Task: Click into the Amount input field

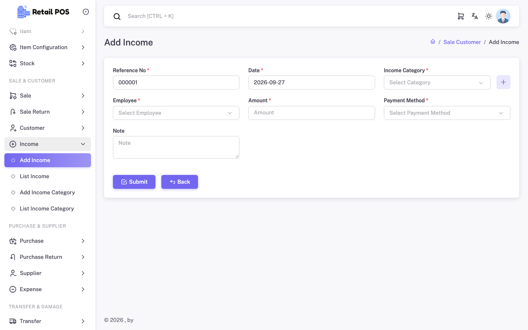Action: click(312, 113)
